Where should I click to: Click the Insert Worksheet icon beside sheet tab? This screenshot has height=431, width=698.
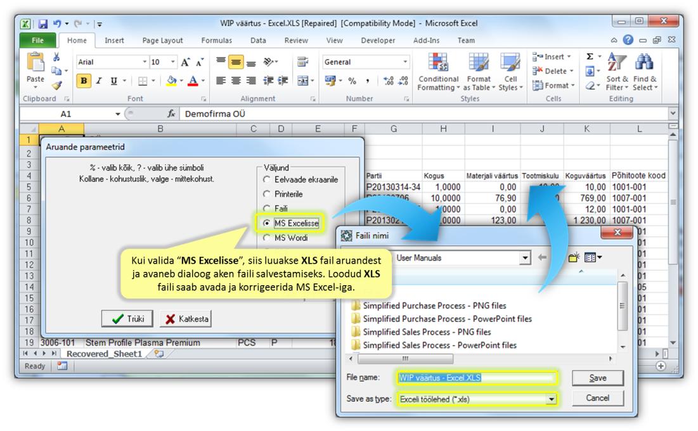[x=159, y=354]
